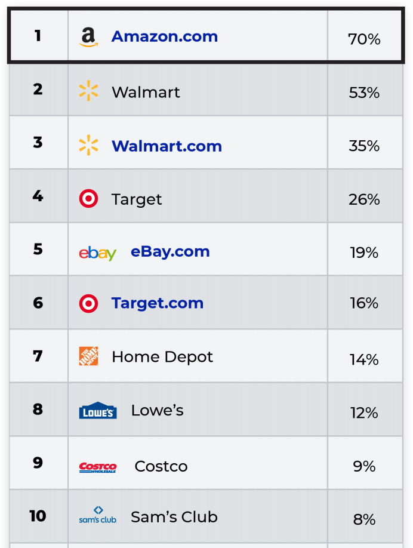Click the Costco Wholesale logo
The image size is (413, 548).
click(x=98, y=467)
